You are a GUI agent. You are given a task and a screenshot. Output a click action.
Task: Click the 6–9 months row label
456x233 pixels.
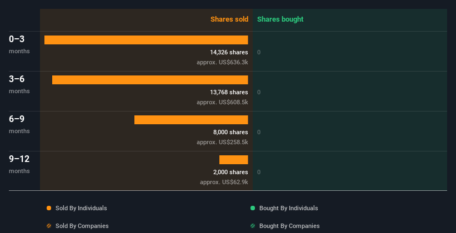19,124
